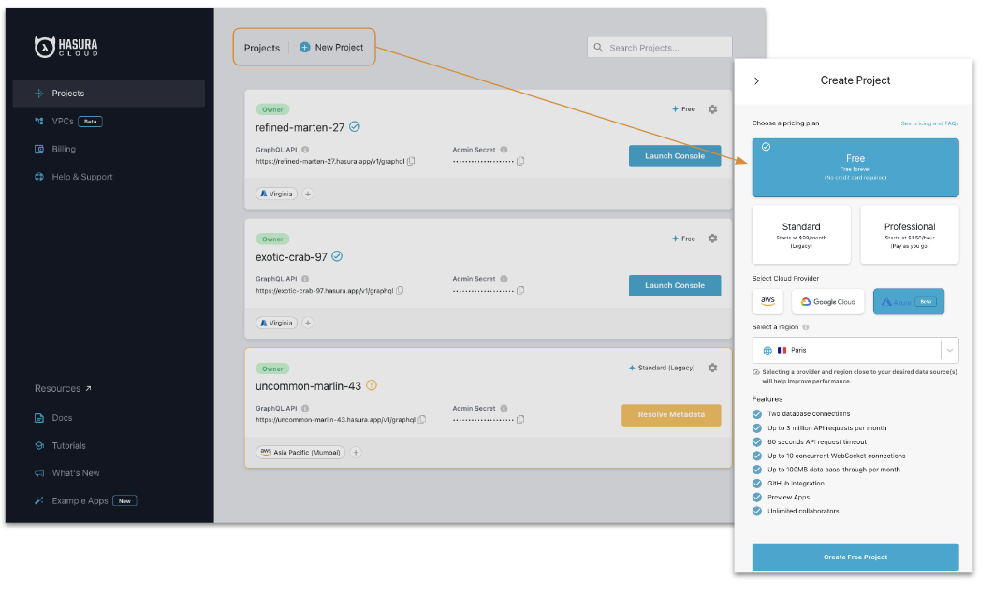994x593 pixels.
Task: Open Help & Support in sidebar
Action: click(74, 177)
